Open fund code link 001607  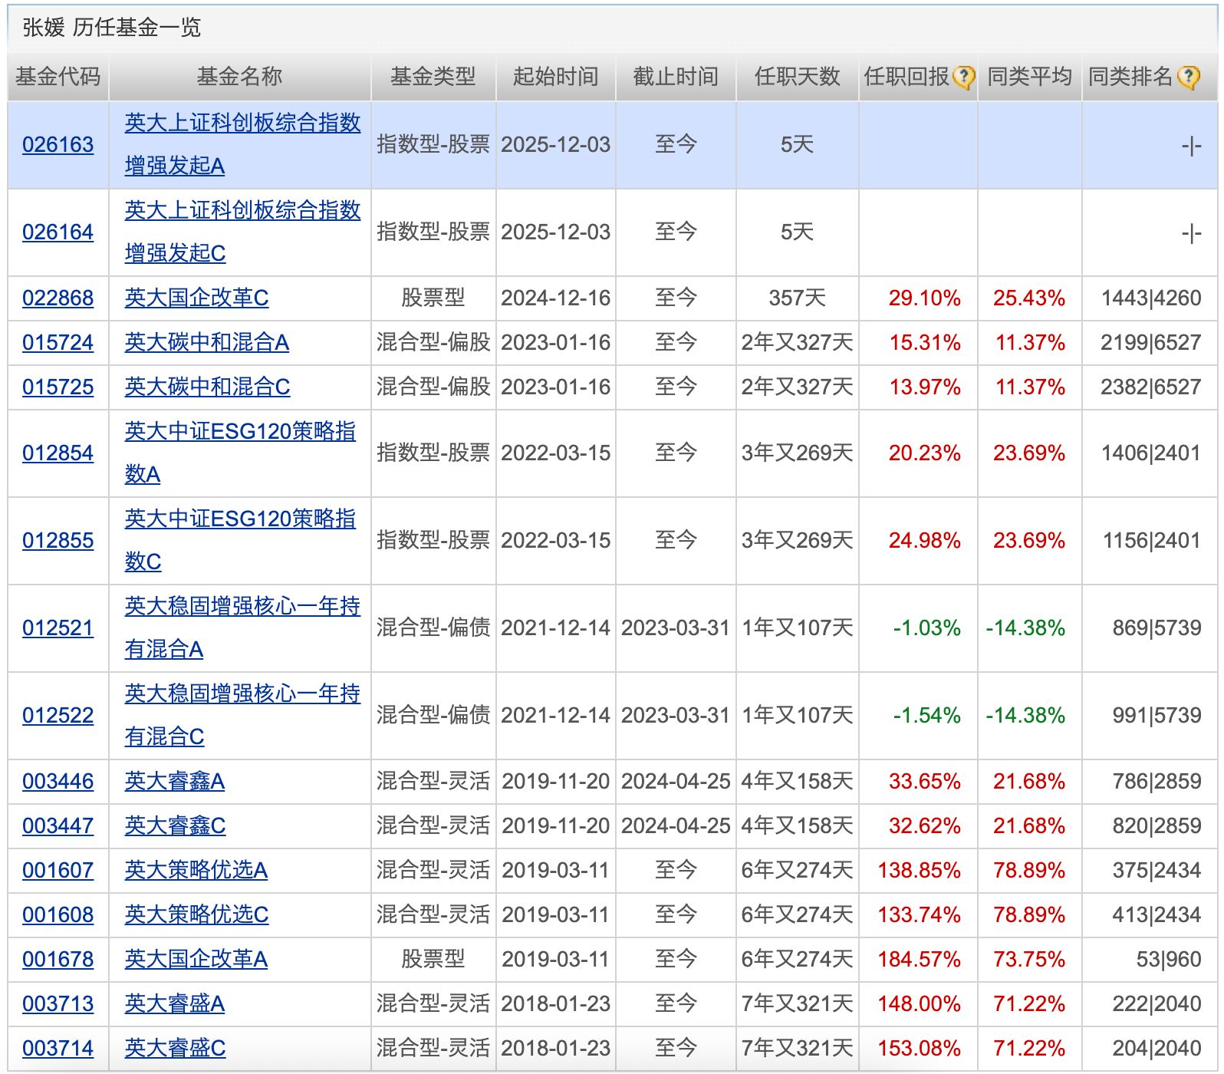point(58,870)
